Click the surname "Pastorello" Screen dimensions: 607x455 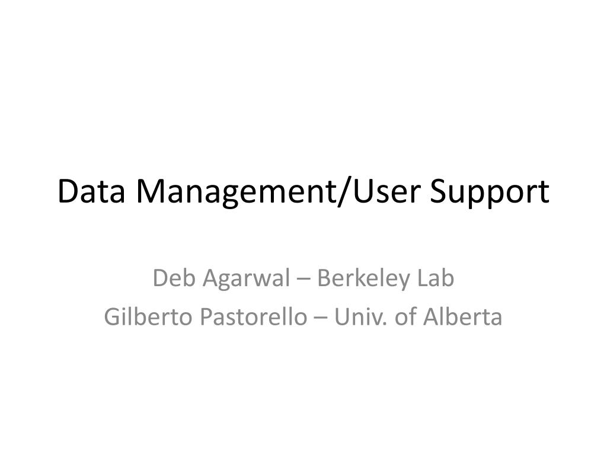point(254,316)
